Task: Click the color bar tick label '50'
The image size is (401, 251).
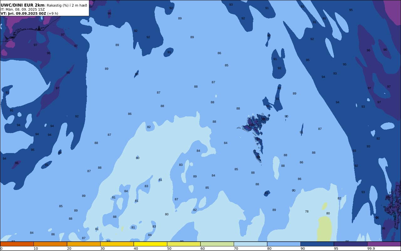Action: tap(169, 248)
